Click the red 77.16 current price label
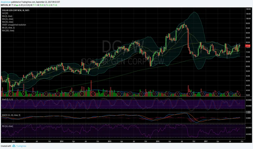This screenshot has width=253, height=149. click(248, 46)
